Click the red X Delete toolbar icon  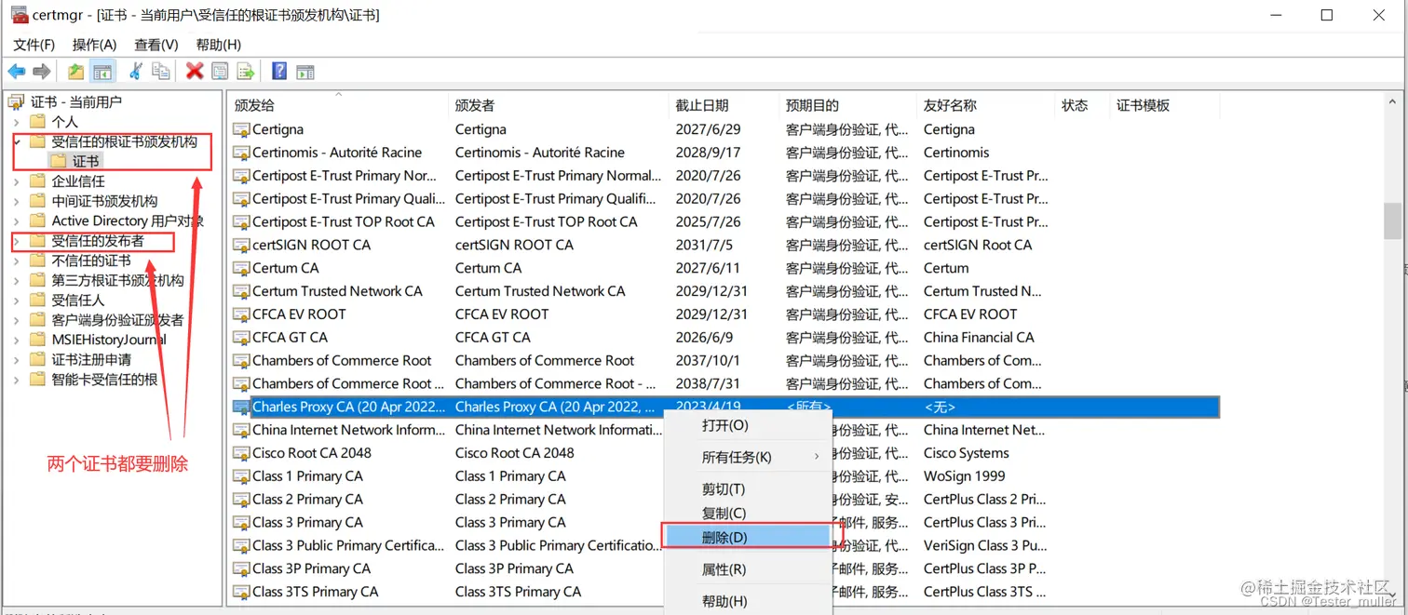[x=195, y=71]
